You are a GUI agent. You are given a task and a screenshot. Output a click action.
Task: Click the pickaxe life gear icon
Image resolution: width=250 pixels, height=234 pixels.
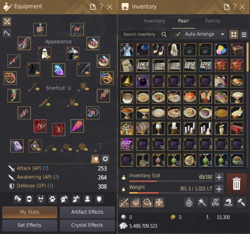(x=7, y=33)
